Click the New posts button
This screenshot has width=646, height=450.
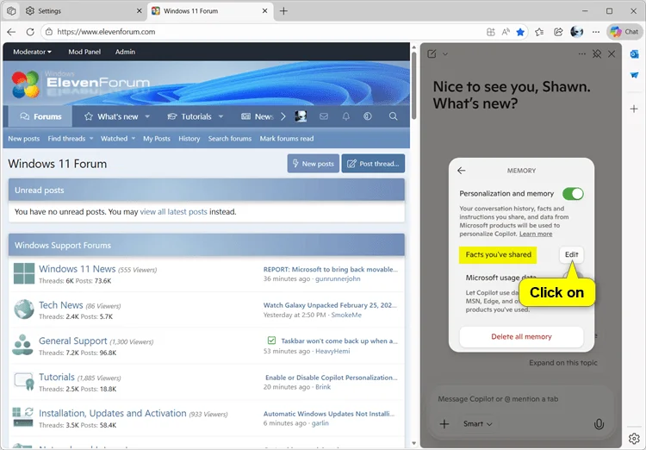[x=314, y=164]
